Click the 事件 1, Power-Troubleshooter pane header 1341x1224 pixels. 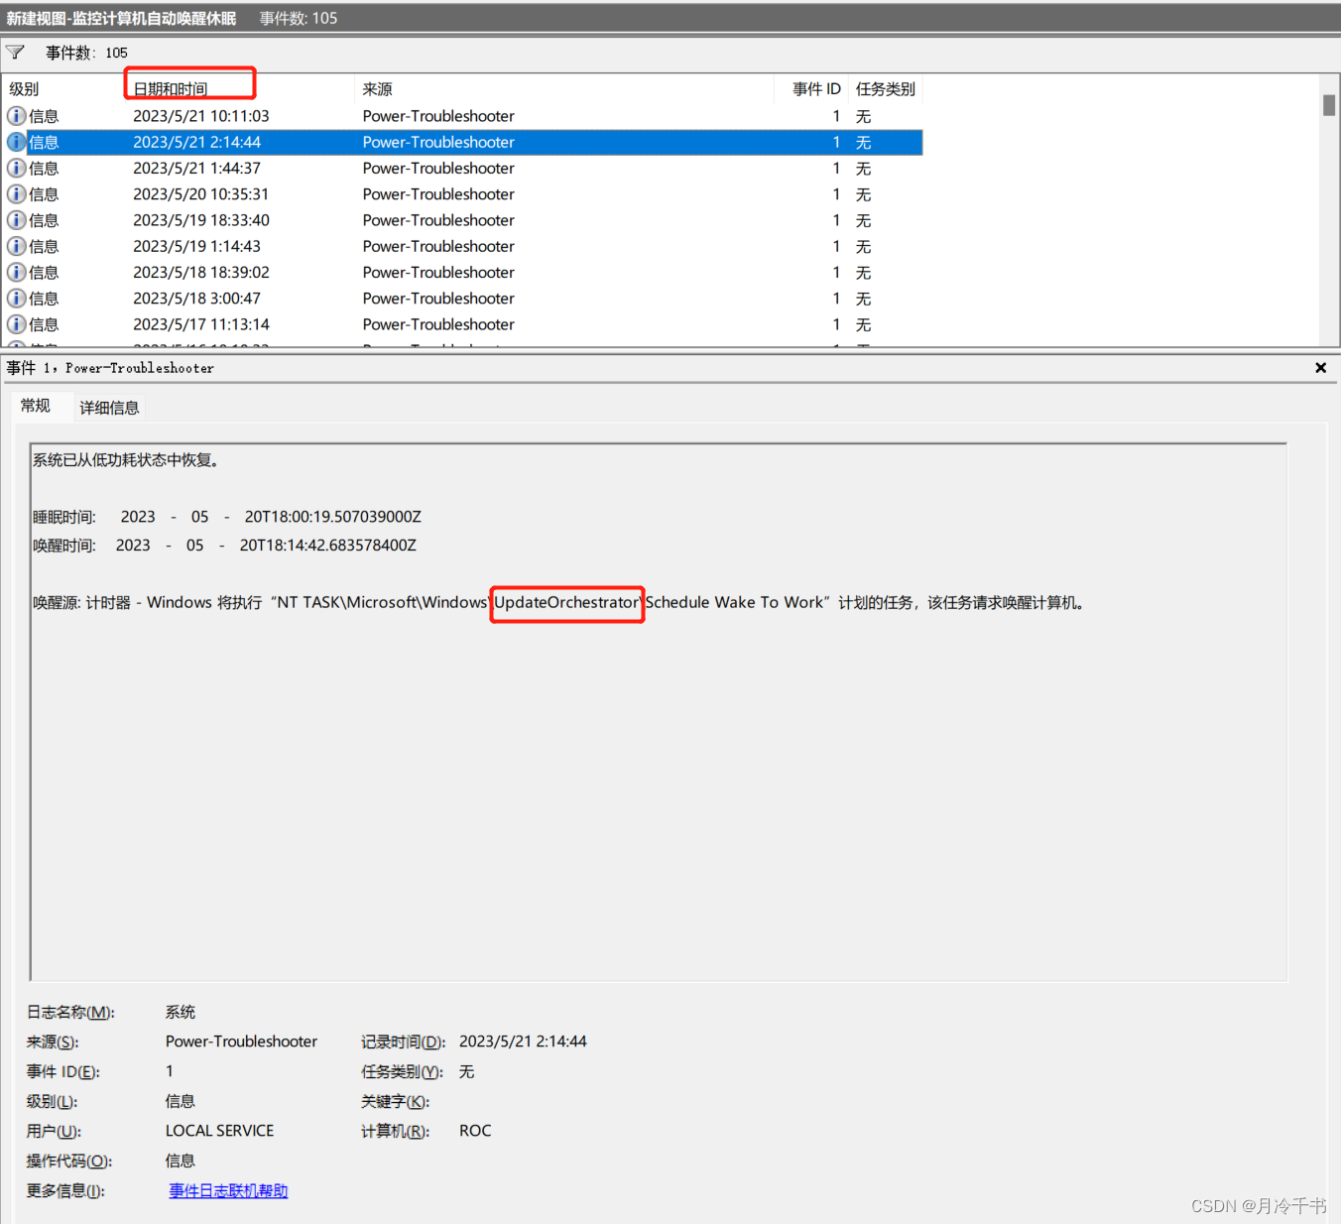point(110,368)
